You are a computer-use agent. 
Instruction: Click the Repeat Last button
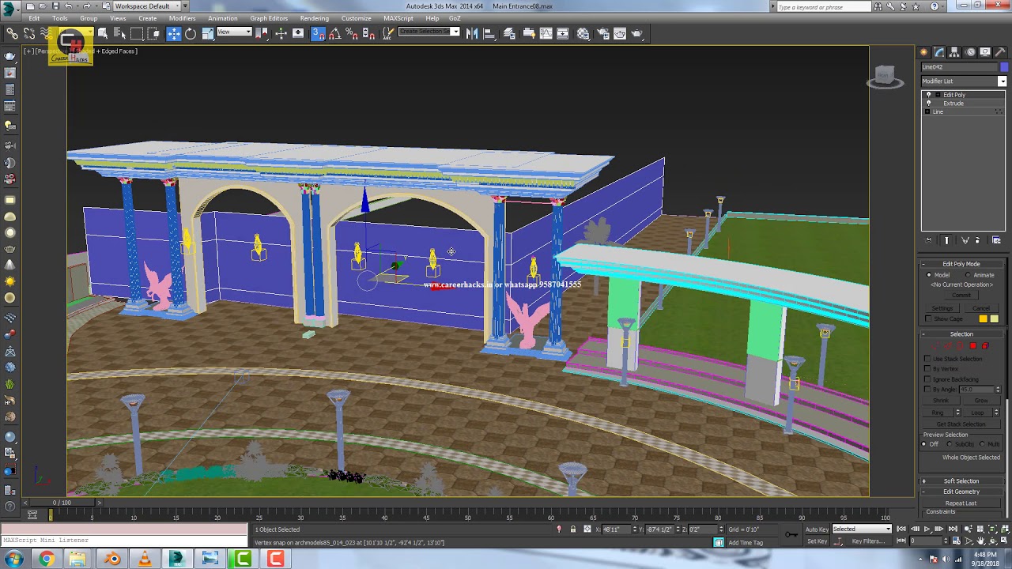pos(961,503)
